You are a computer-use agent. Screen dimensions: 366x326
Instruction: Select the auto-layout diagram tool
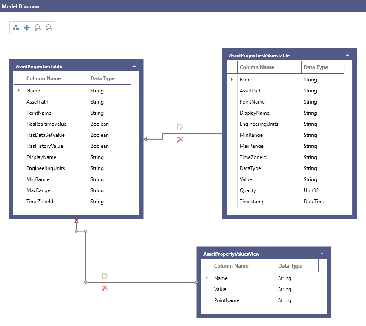click(16, 27)
